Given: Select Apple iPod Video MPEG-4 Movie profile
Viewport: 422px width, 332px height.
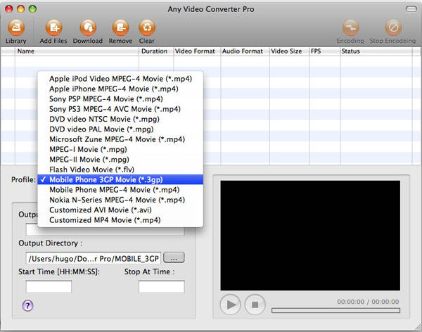Looking at the screenshot, I should click(x=120, y=79).
